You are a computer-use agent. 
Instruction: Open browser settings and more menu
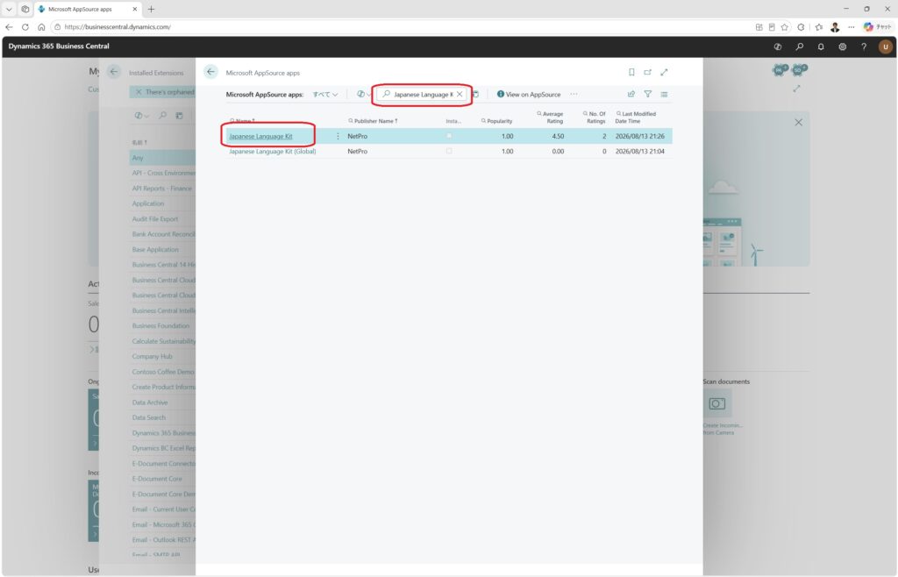click(852, 27)
